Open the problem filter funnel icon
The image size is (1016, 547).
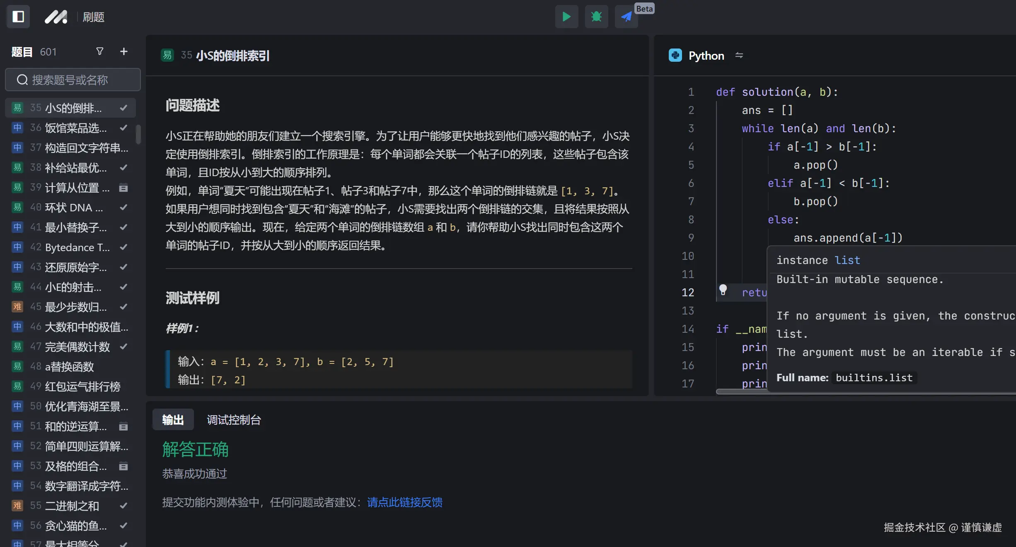(99, 51)
